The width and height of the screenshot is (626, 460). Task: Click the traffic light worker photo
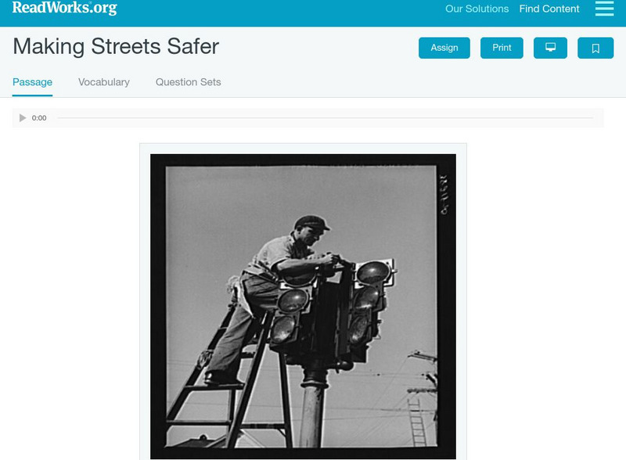pyautogui.click(x=303, y=306)
